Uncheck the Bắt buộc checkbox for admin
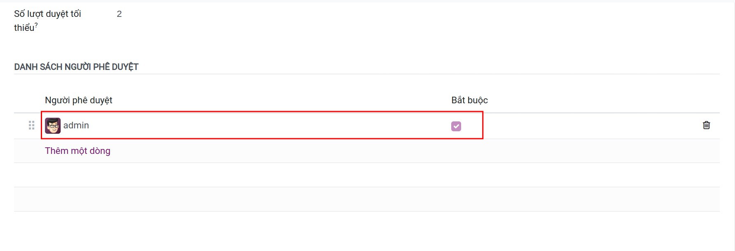 point(456,126)
